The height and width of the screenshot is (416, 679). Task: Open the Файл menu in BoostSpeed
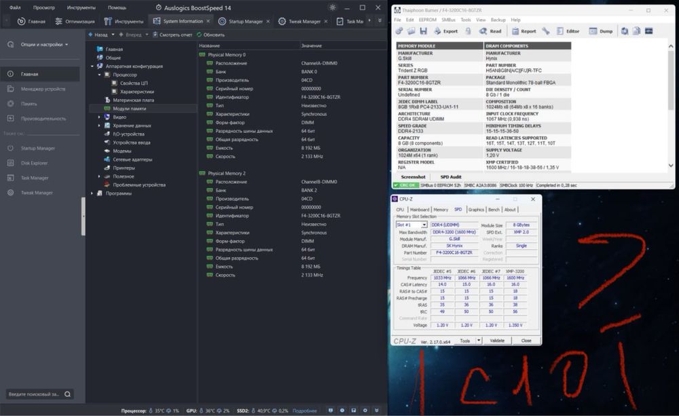(15, 7)
